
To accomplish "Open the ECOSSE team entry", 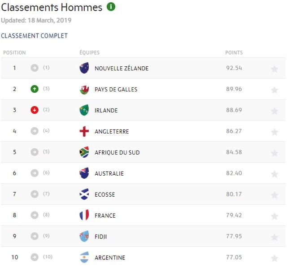I will click(104, 194).
